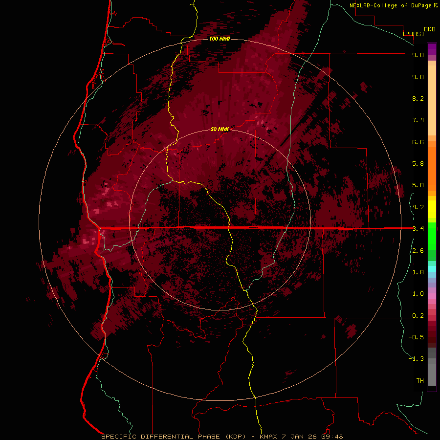
Task: Click the 4.2 scale value
Action: 418,207
